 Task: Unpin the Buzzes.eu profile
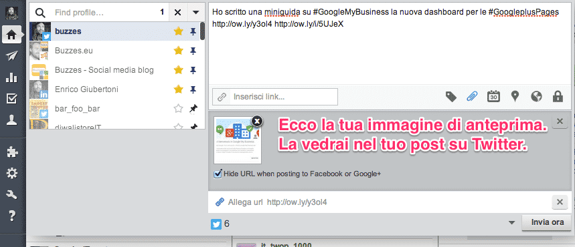193,51
